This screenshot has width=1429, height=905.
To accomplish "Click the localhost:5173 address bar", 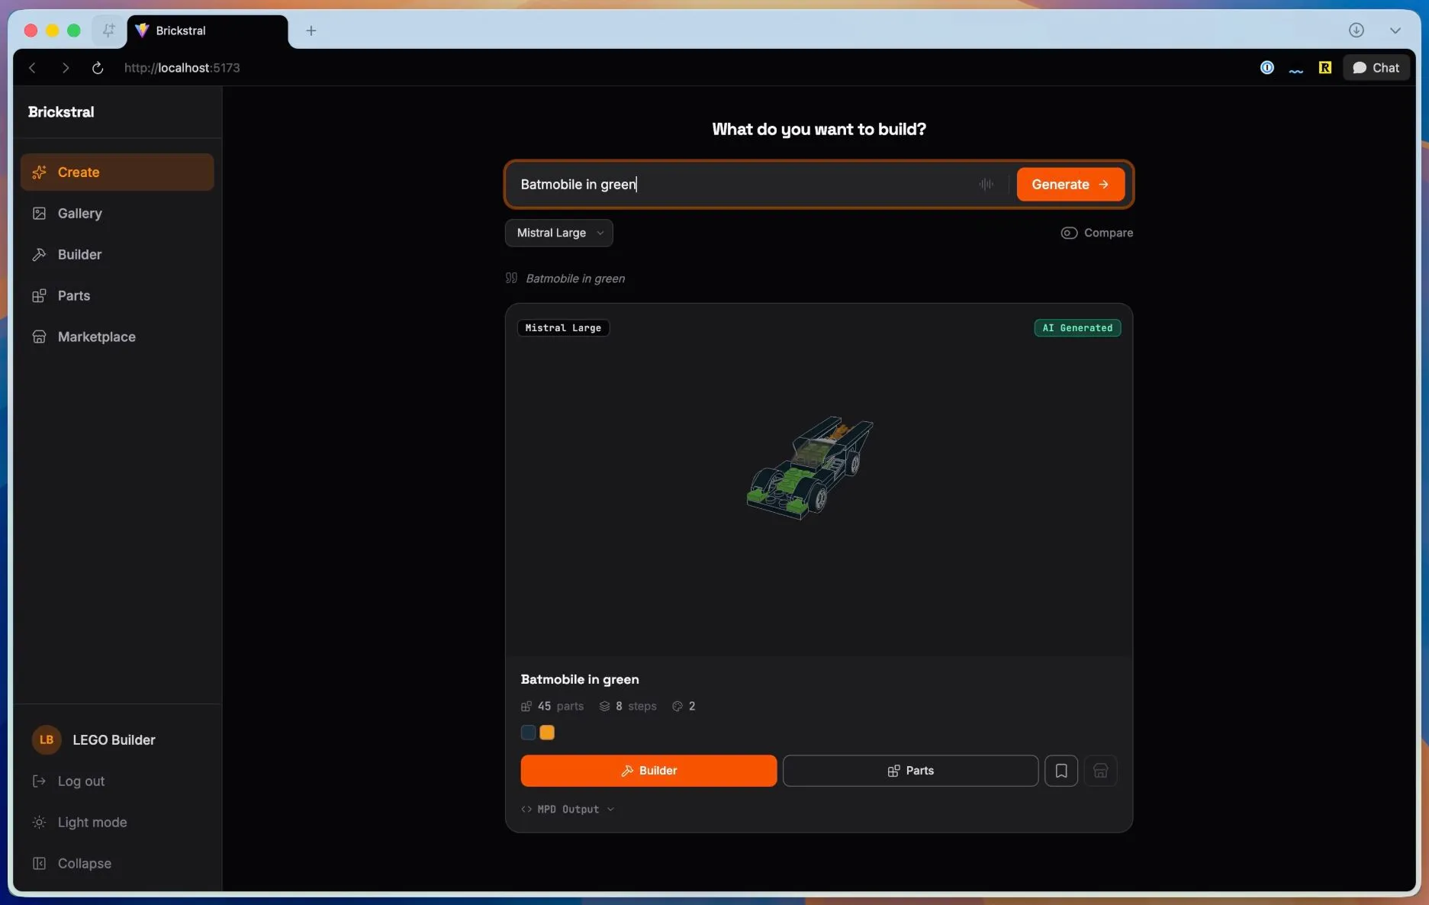I will pyautogui.click(x=182, y=68).
